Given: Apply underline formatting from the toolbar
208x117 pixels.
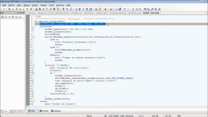Looking at the screenshot, I should coord(9,9).
